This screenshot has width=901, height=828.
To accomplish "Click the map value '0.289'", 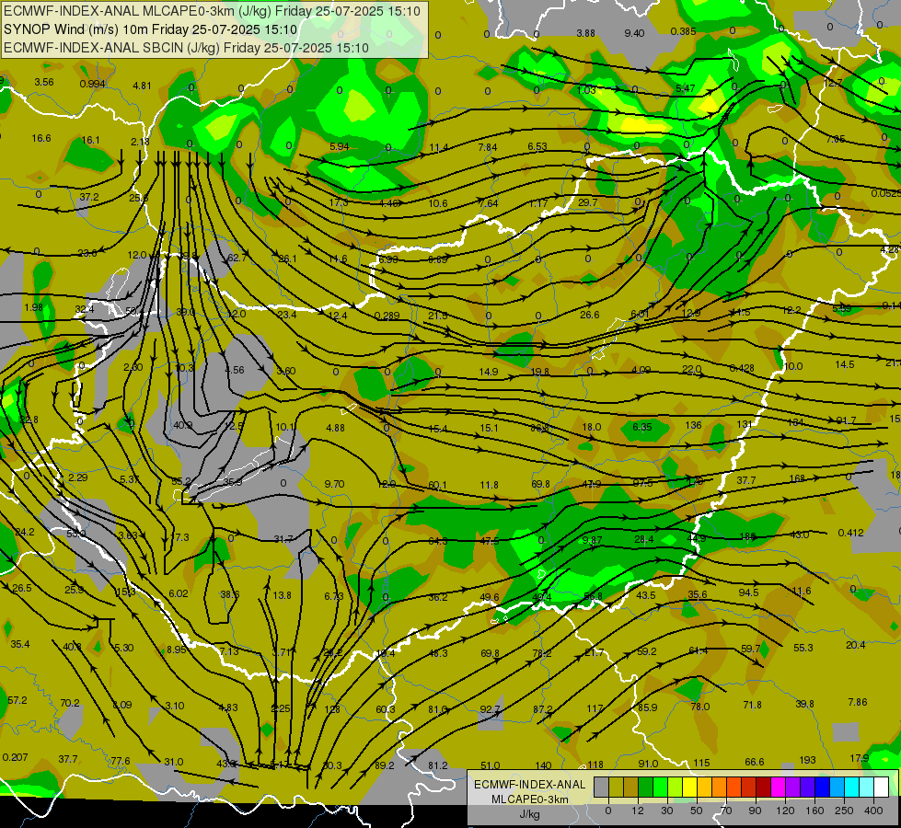I will click(387, 316).
